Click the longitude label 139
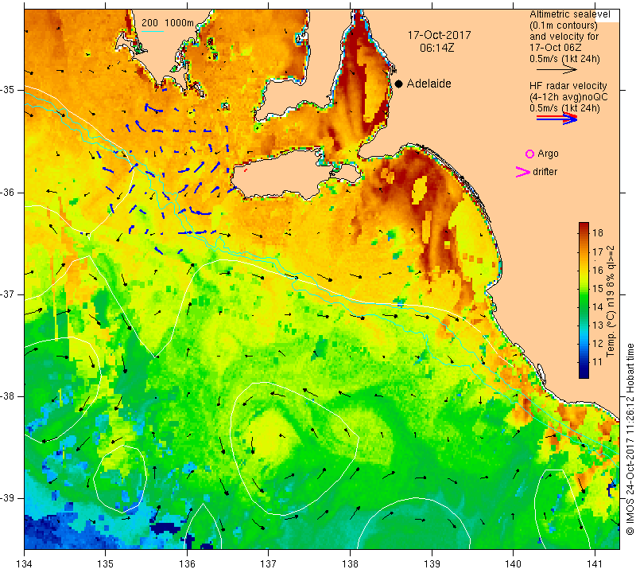Image resolution: width=636 pixels, height=573 pixels. 432,563
